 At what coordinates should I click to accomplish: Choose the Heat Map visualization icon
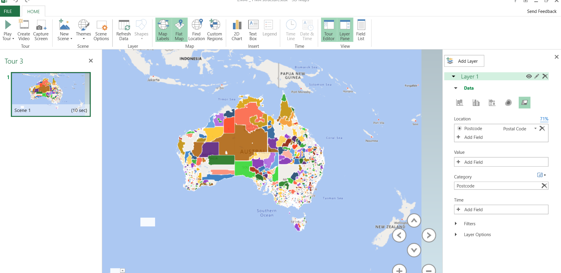508,103
